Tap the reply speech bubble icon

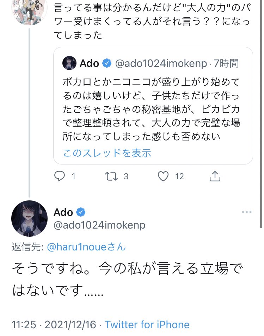(60, 176)
